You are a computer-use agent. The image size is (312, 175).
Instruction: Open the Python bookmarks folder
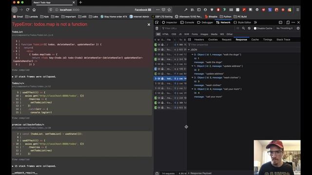(x=225, y=17)
